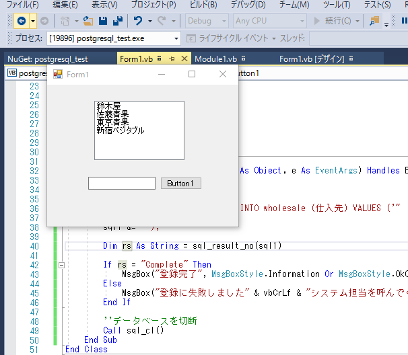Click the Find in Files icon
This screenshot has width=408, height=355.
374,21
